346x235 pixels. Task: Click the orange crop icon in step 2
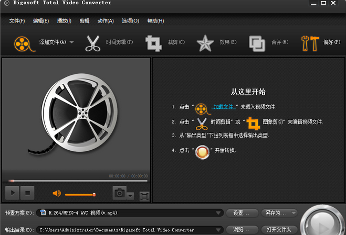tap(253, 124)
